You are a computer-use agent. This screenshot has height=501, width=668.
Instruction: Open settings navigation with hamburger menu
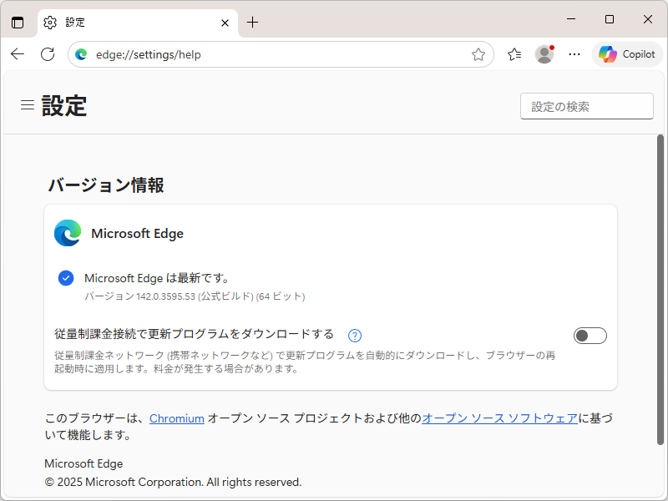[27, 105]
